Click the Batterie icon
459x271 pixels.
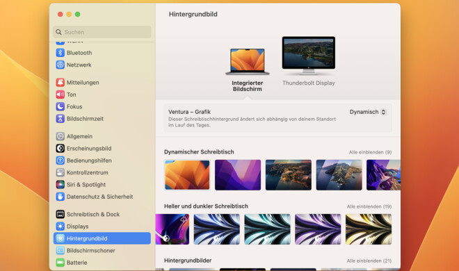coord(60,263)
